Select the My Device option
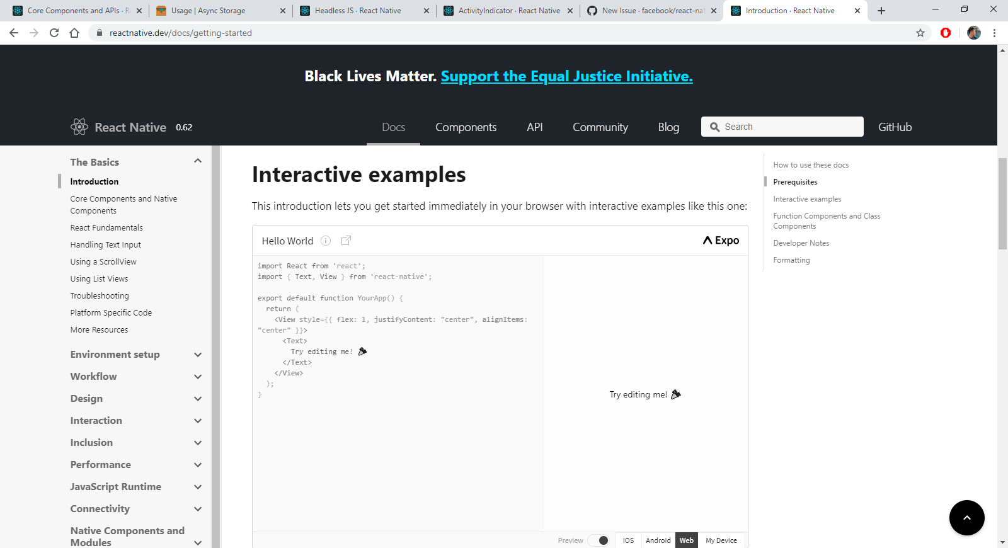Viewport: 1008px width, 548px height. coord(721,540)
